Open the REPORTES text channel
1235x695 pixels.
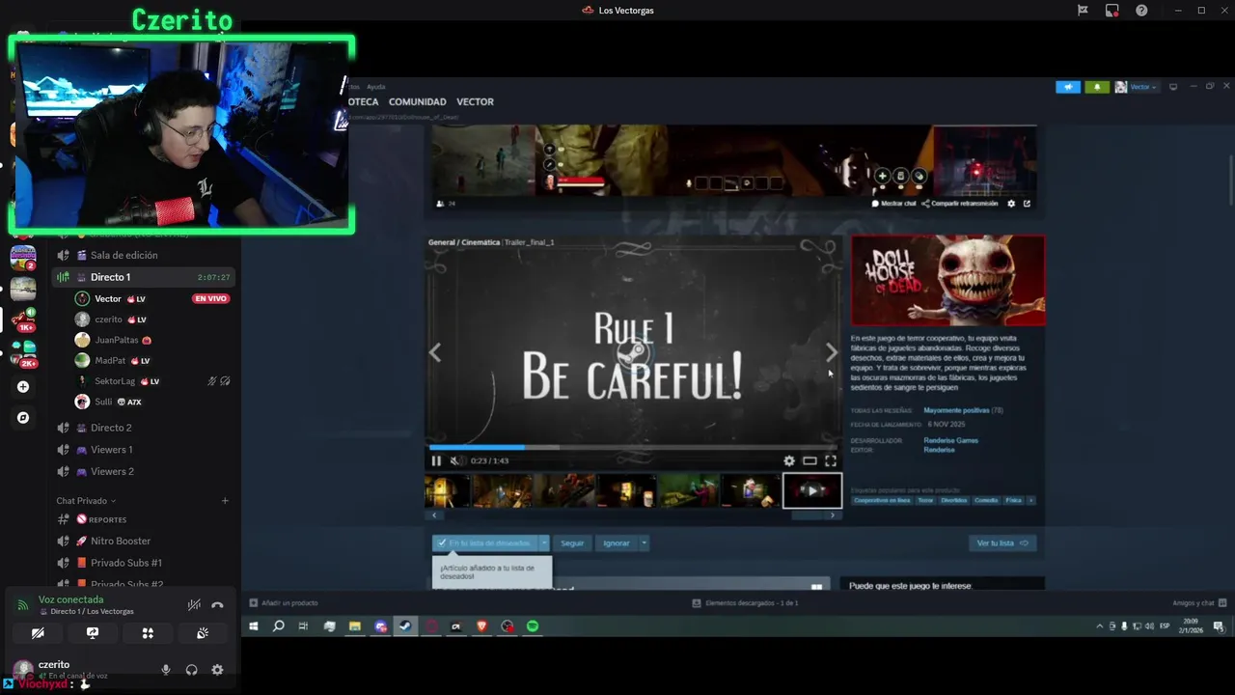click(143, 519)
